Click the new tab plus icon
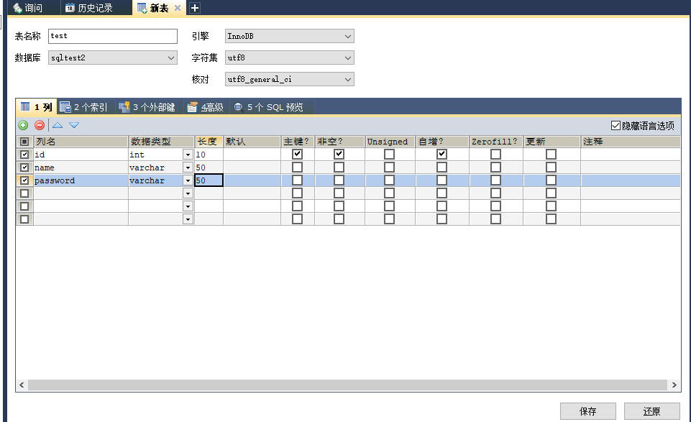Viewport: 691px width, 422px height. 196,8
